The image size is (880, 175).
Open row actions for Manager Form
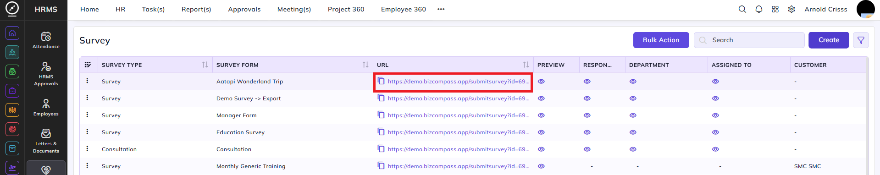87,115
